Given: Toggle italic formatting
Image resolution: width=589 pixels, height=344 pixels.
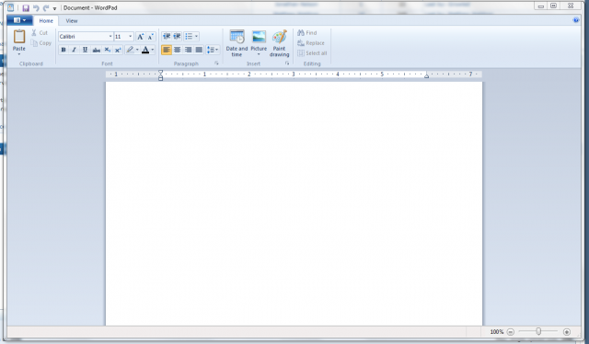Looking at the screenshot, I should point(74,50).
